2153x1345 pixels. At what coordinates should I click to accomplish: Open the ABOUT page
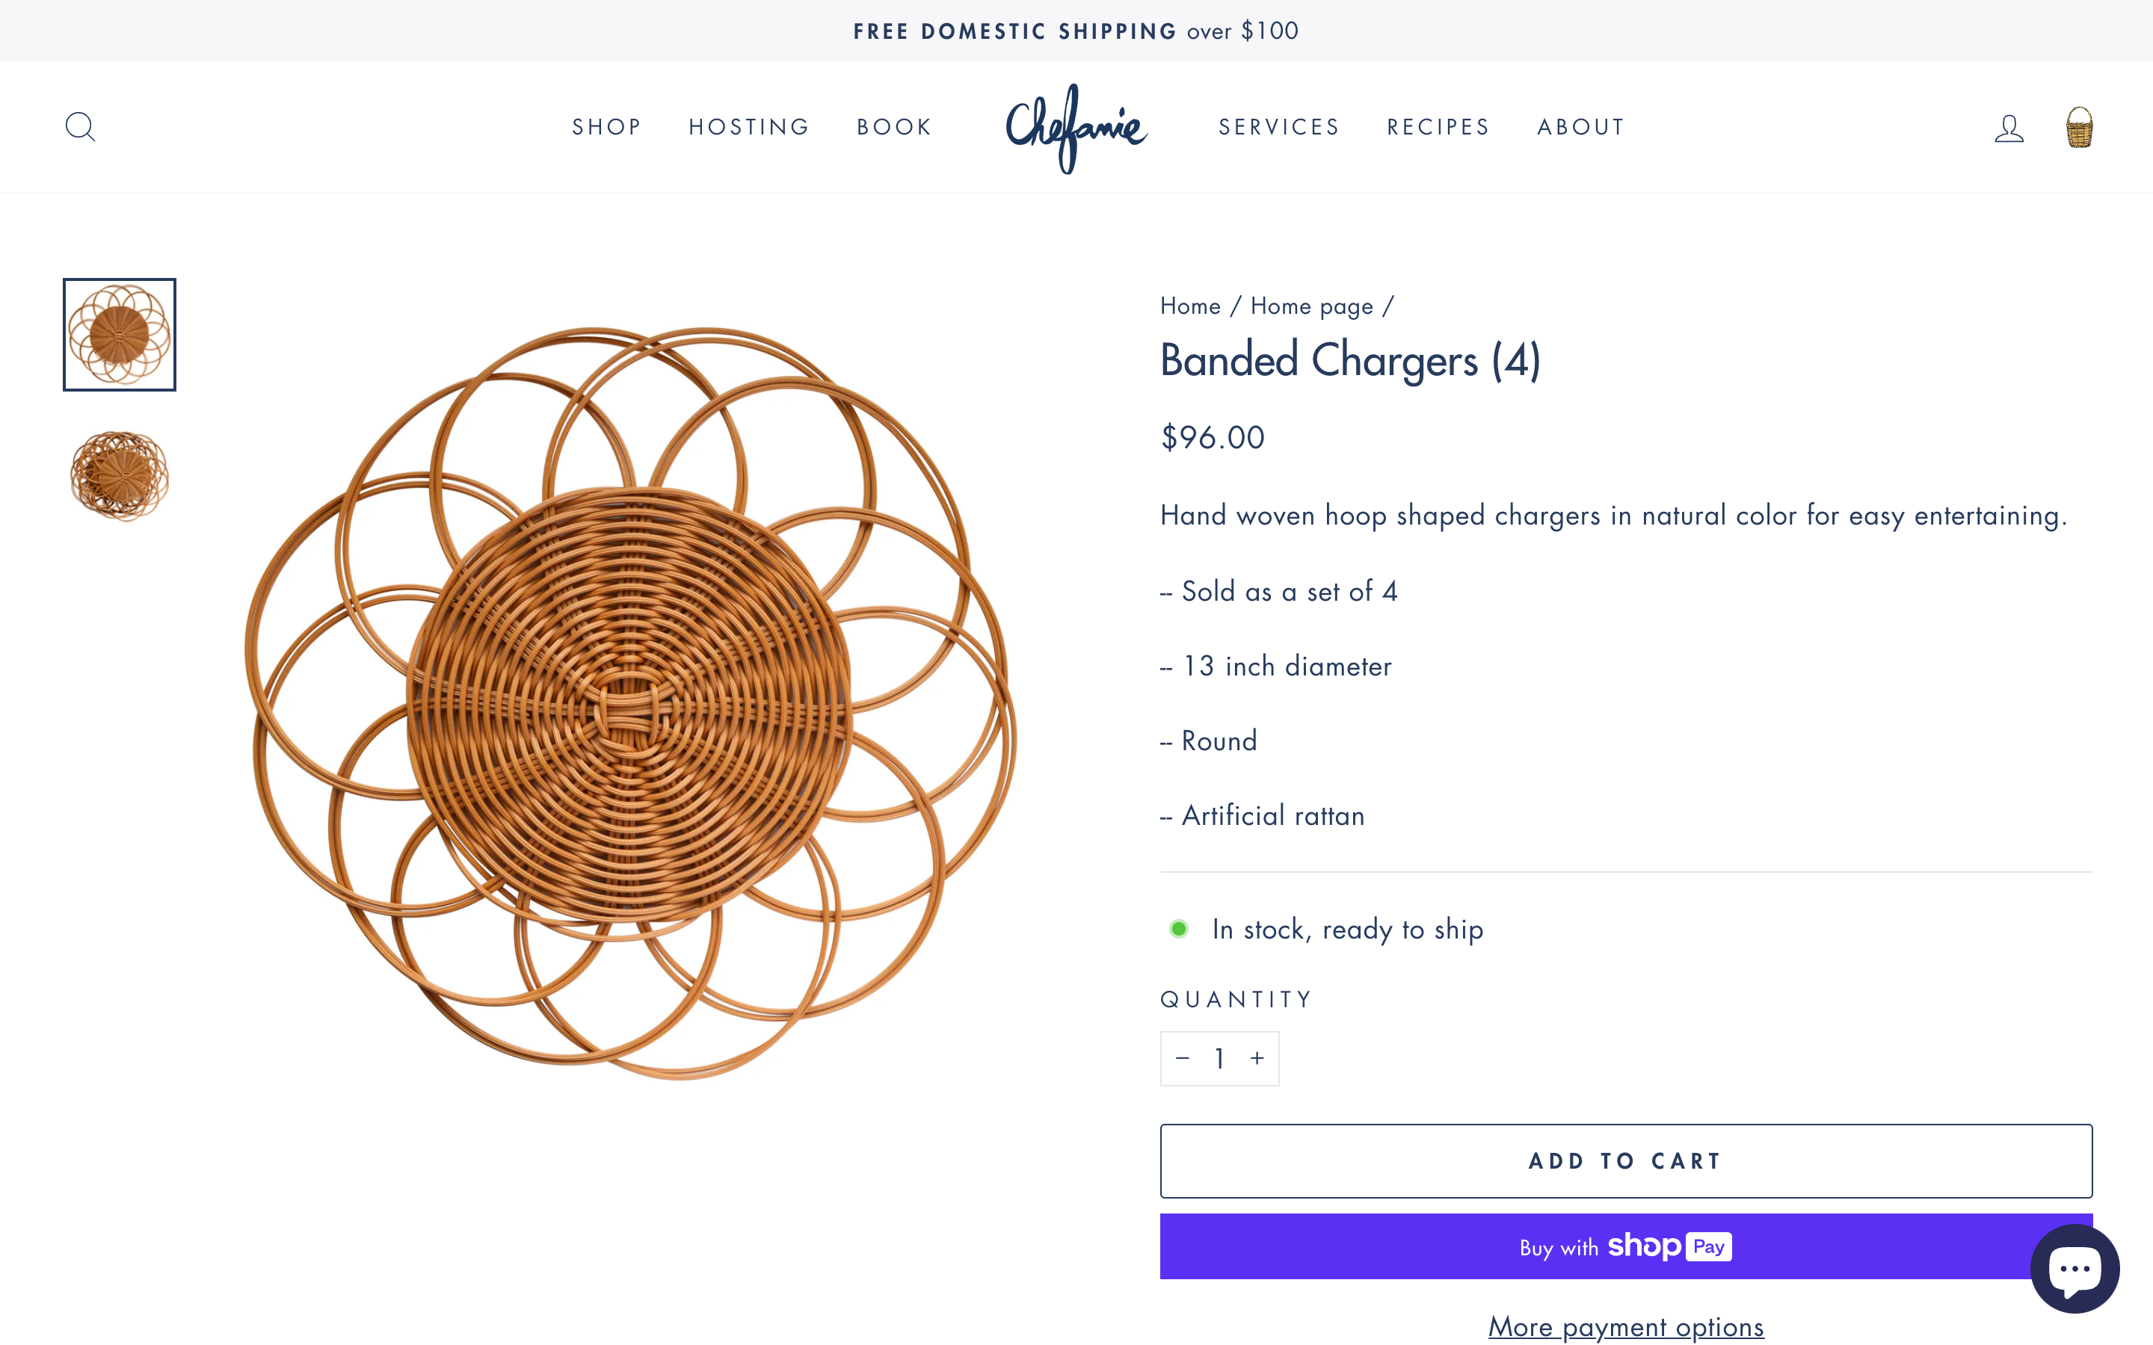click(x=1581, y=126)
